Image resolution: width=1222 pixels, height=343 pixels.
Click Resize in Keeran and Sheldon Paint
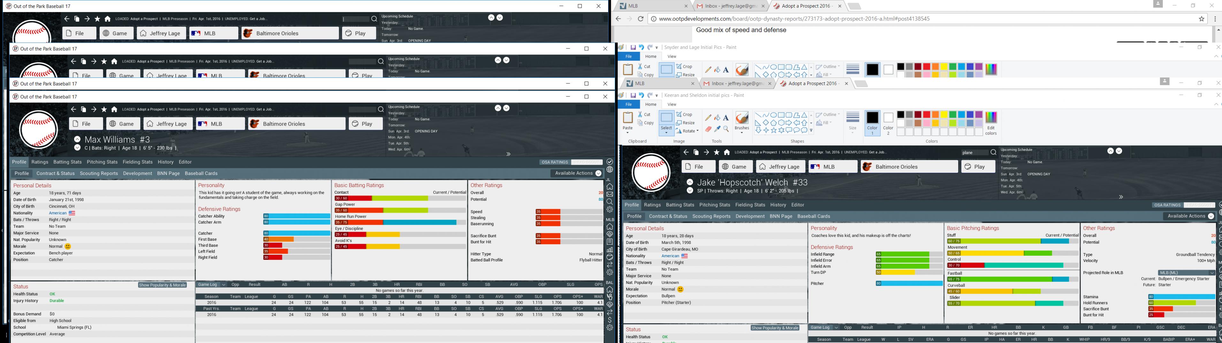685,123
